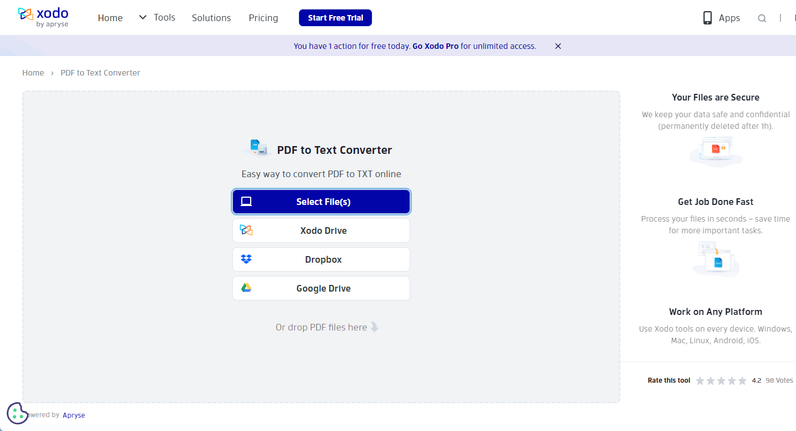
Task: Open the Apps phone icon
Action: point(708,18)
